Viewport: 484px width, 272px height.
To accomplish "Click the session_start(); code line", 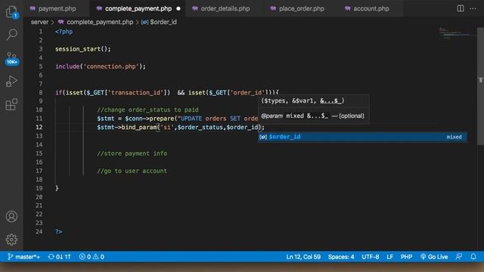I will point(82,49).
